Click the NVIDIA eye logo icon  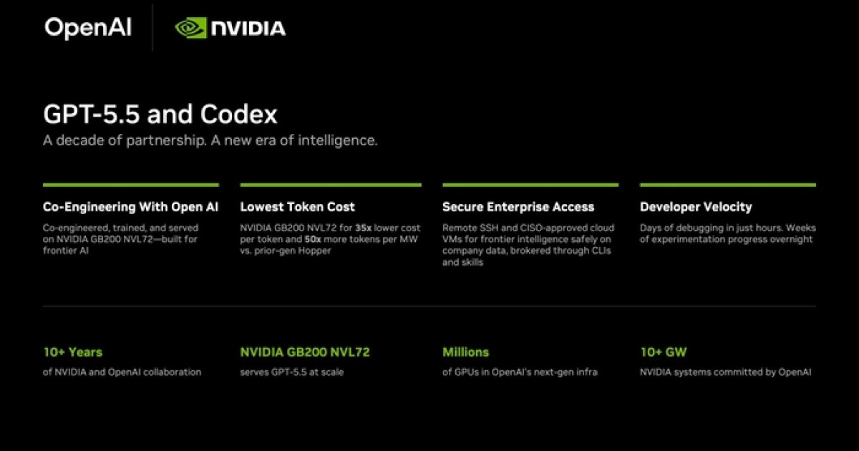pos(190,28)
